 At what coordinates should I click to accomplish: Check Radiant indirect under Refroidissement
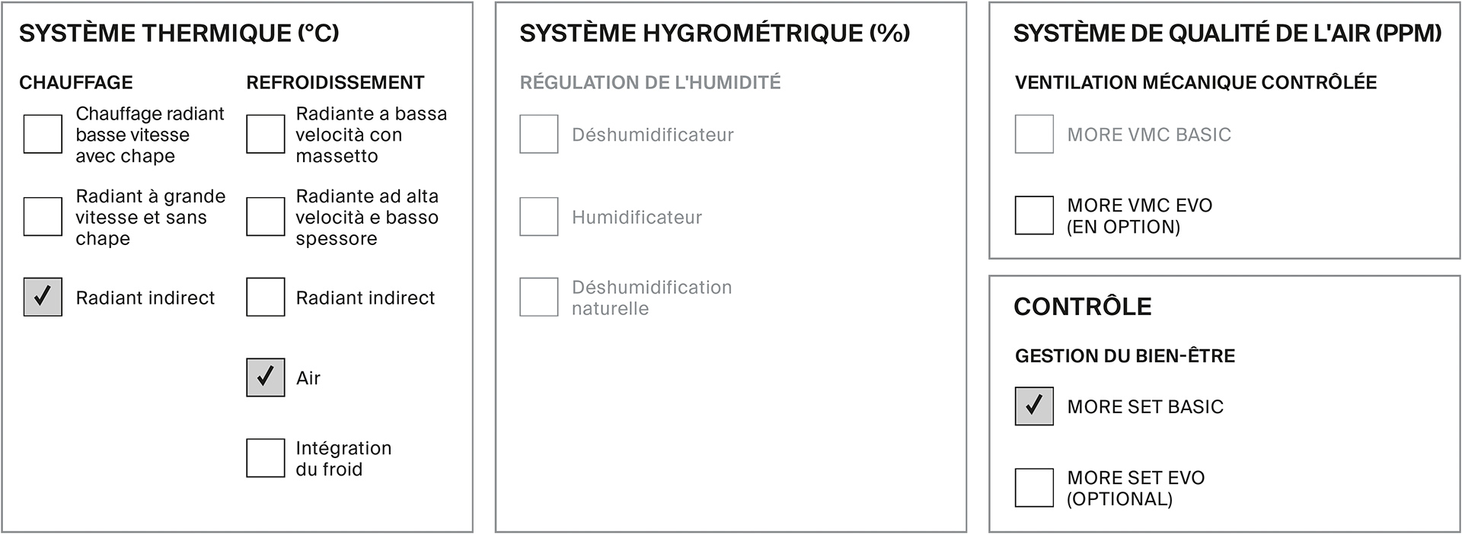click(265, 297)
